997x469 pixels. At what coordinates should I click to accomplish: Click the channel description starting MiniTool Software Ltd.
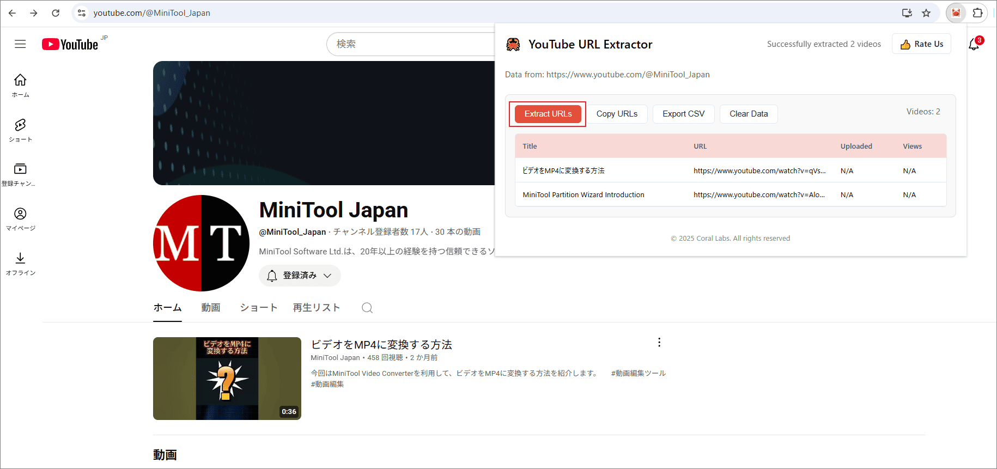pos(377,252)
